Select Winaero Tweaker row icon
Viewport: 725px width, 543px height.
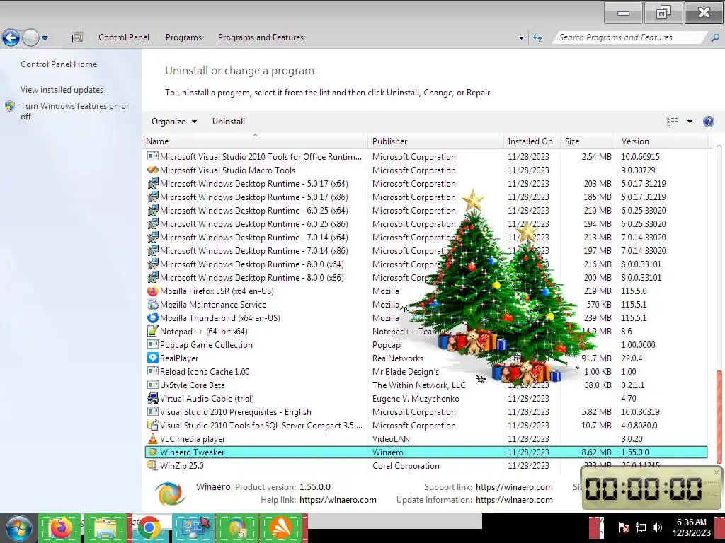(153, 452)
